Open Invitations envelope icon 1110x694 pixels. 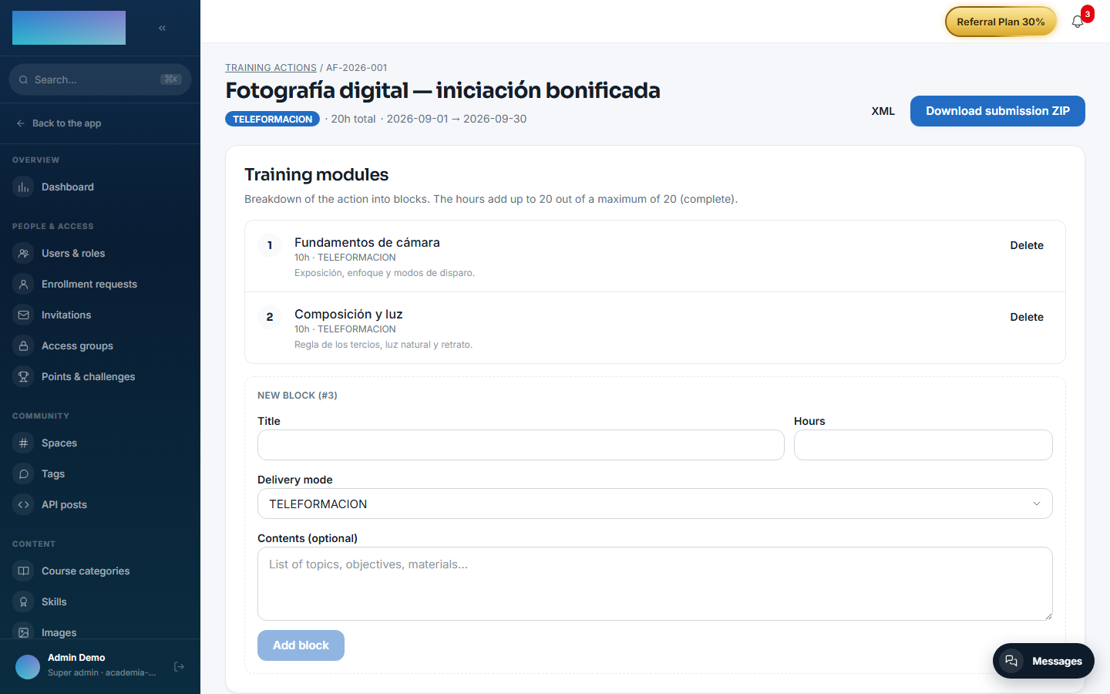point(24,315)
